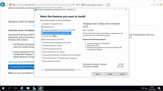This screenshot has height=91, width=163.
Task: Click the Install button
Action: pos(110,74)
